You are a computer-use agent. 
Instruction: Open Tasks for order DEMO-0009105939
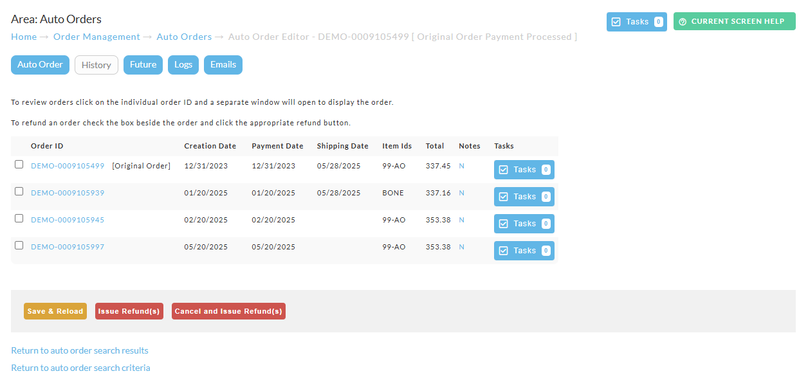tap(524, 197)
